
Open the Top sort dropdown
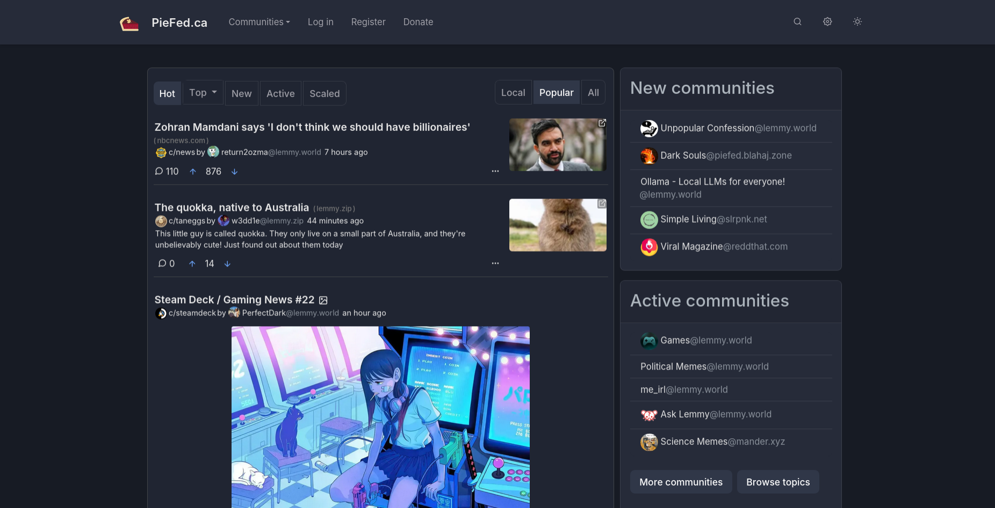pyautogui.click(x=203, y=93)
